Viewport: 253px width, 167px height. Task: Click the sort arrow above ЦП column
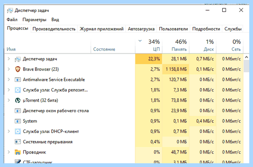coord(140,41)
